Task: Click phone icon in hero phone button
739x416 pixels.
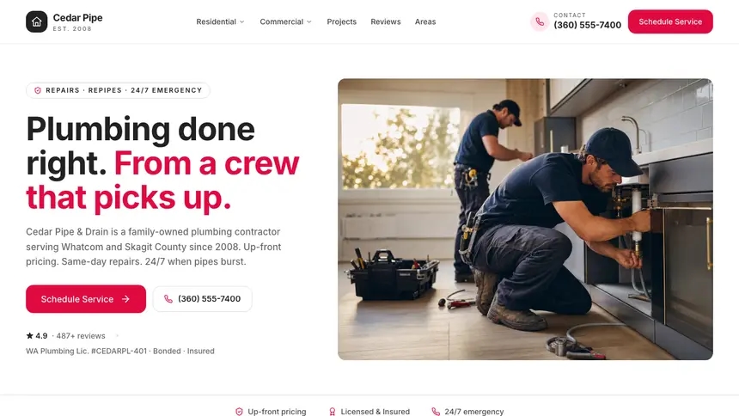Action: click(168, 299)
